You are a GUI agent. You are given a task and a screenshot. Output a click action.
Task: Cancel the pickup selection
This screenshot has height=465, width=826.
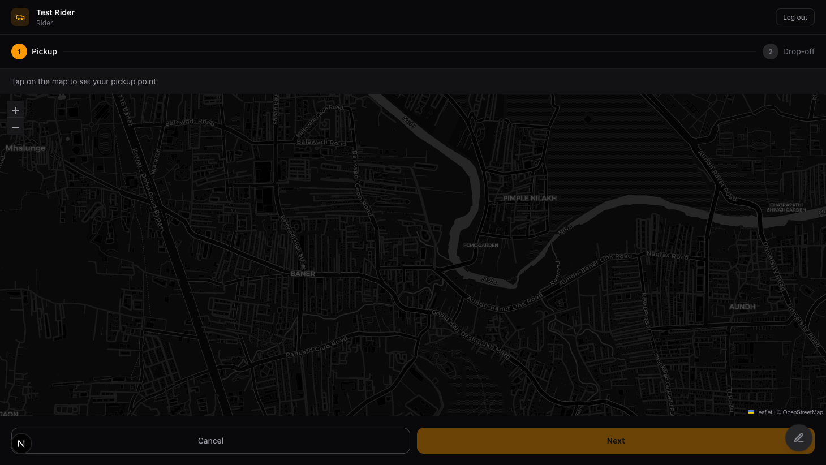pos(210,441)
